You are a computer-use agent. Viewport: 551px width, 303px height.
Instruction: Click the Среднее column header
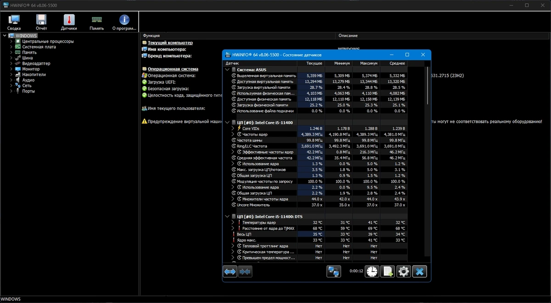point(393,63)
